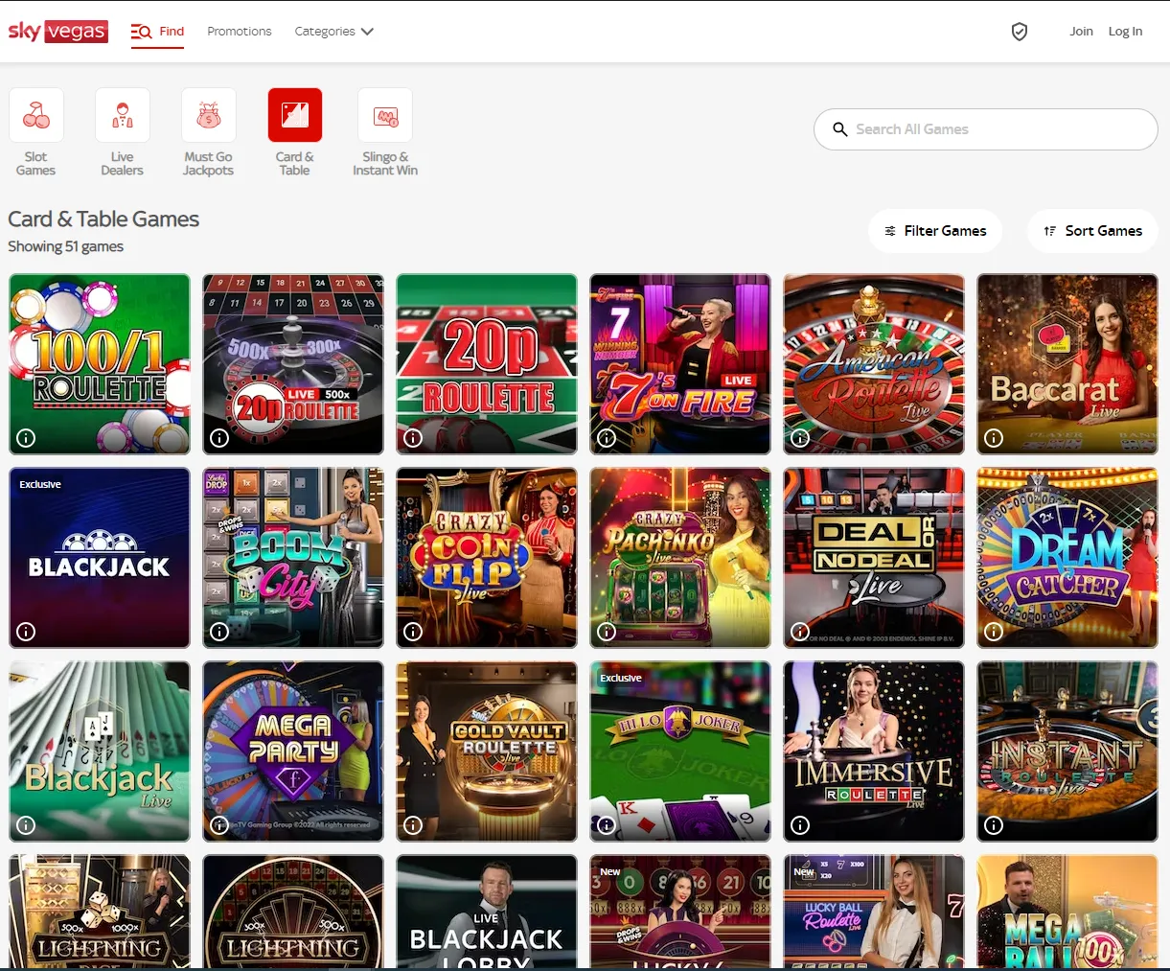
Task: Expand the Categories dropdown
Action: [333, 32]
